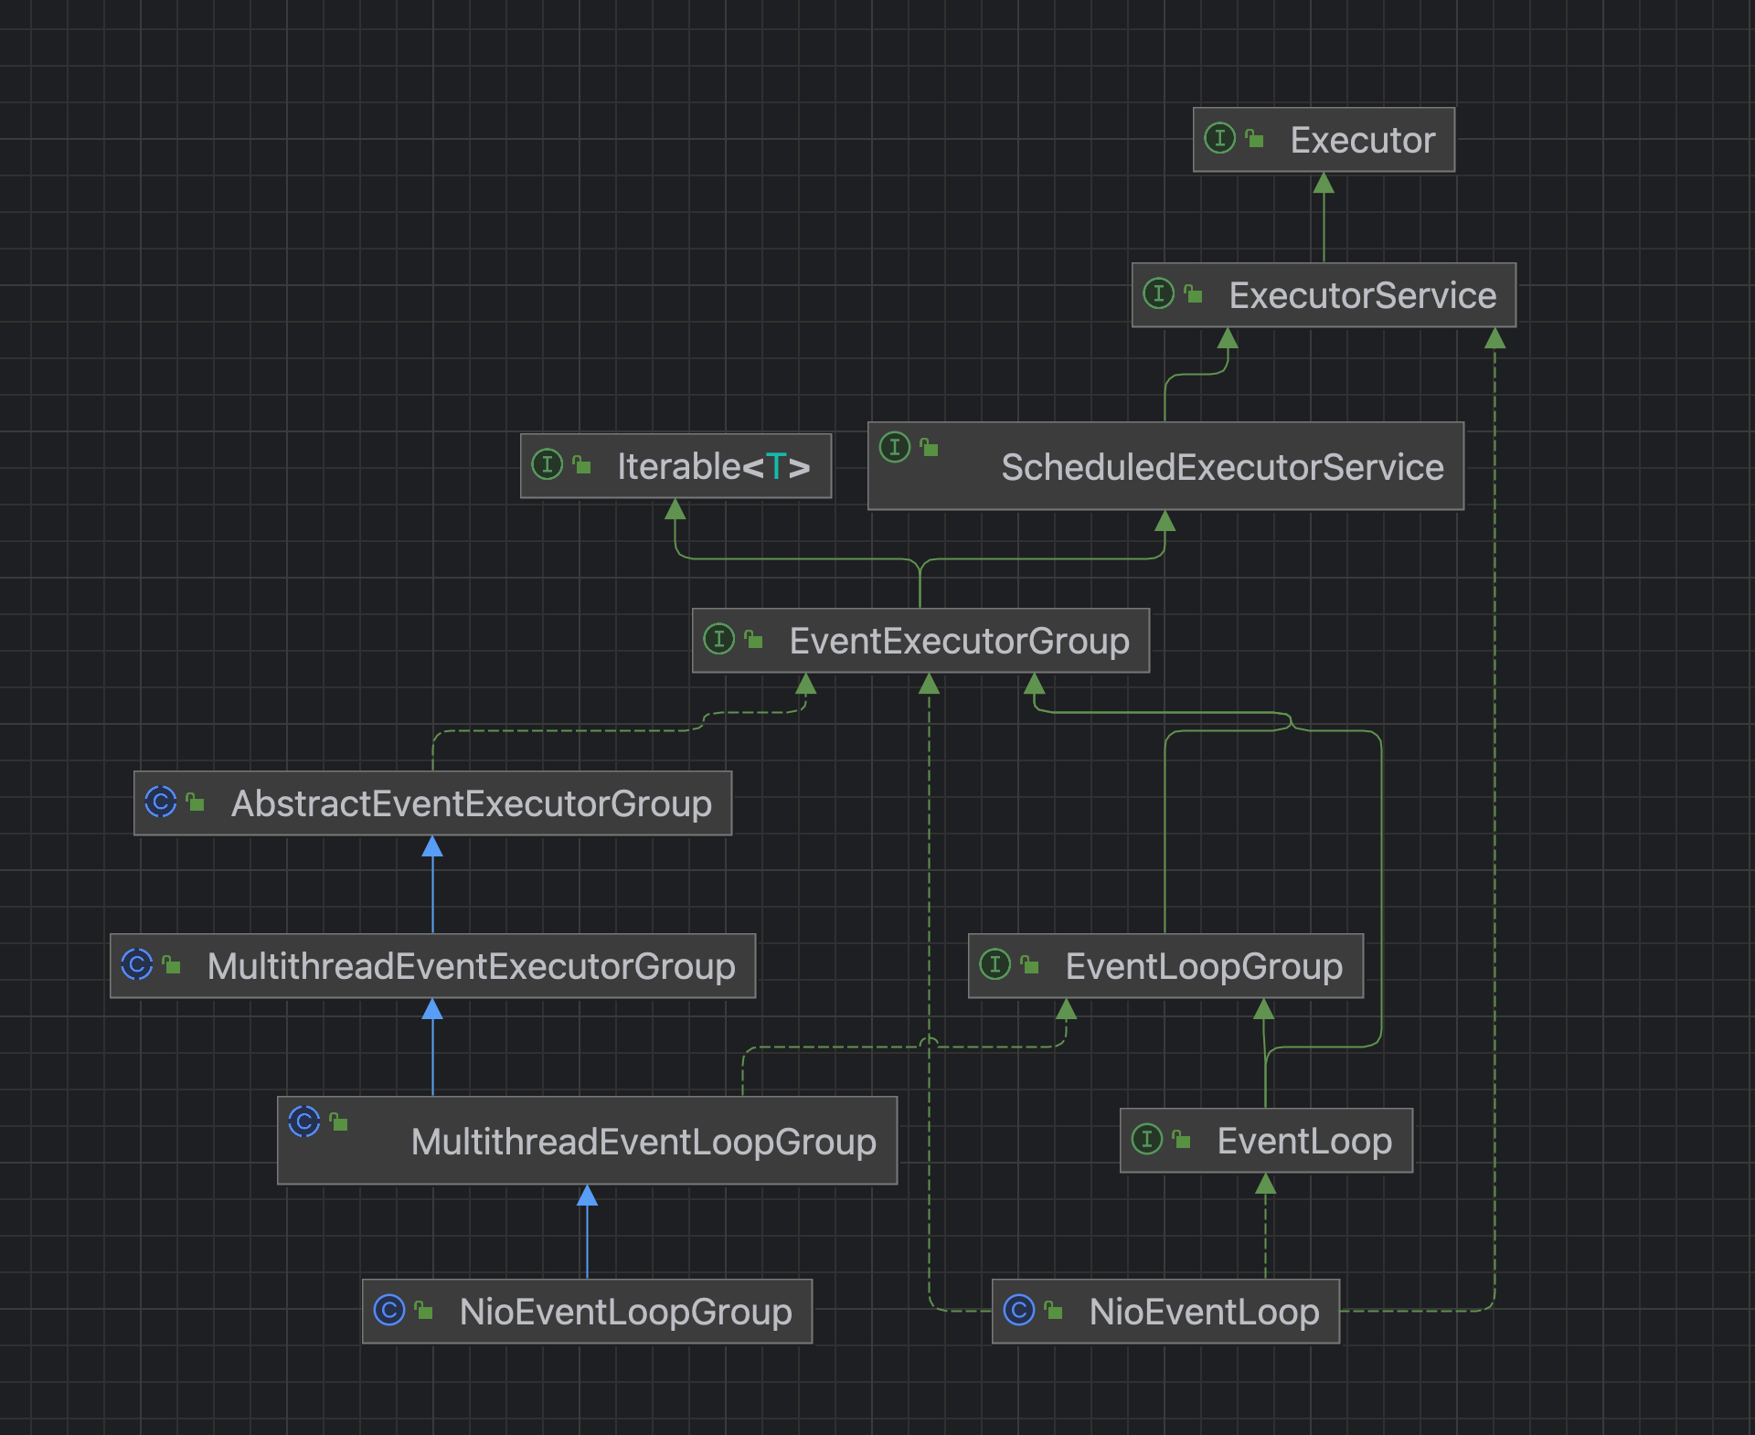Select the NioEventLoop class node label
This screenshot has width=1755, height=1435.
pos(1203,1313)
